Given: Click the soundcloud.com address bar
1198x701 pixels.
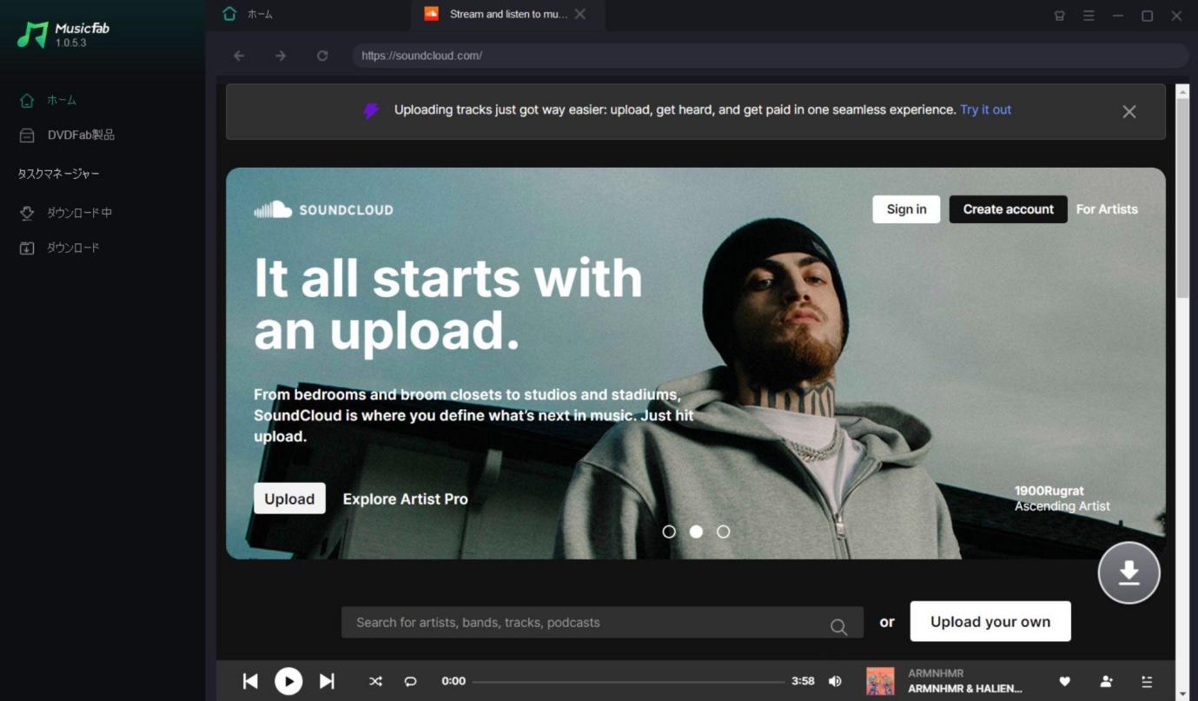Looking at the screenshot, I should point(770,56).
